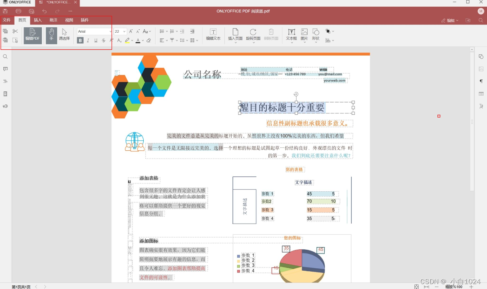Screen dimensions: 487x289
Task: Click the Increase indent icon
Action: coord(192,31)
